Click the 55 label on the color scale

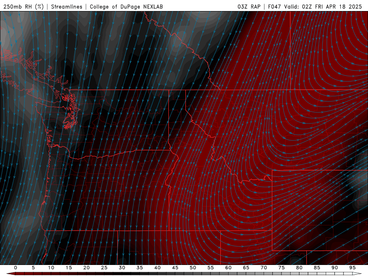tap(211, 268)
